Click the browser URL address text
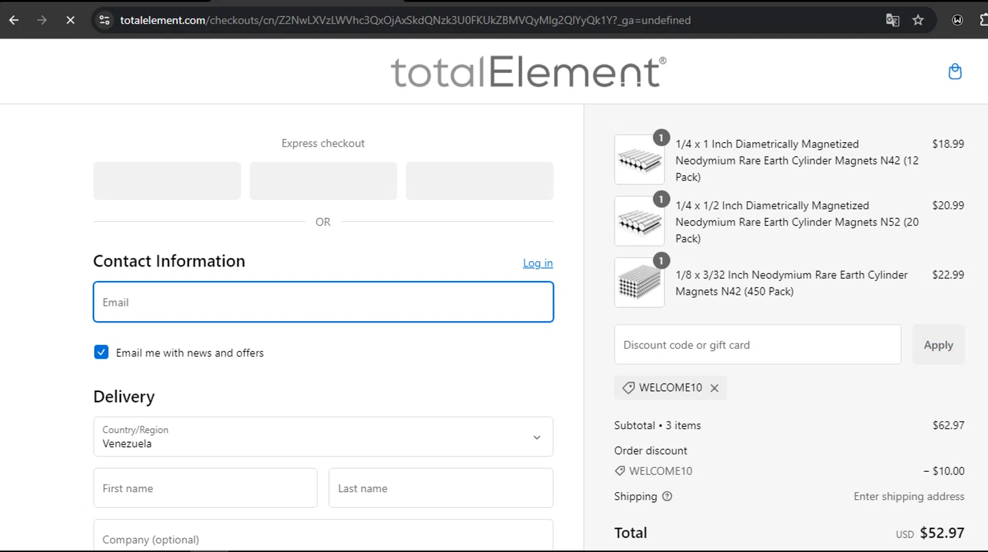 [405, 20]
